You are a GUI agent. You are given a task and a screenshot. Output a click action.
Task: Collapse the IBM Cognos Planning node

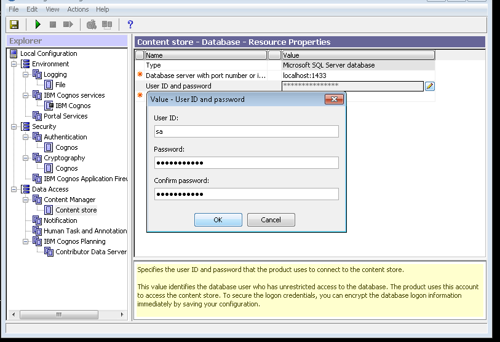point(25,241)
